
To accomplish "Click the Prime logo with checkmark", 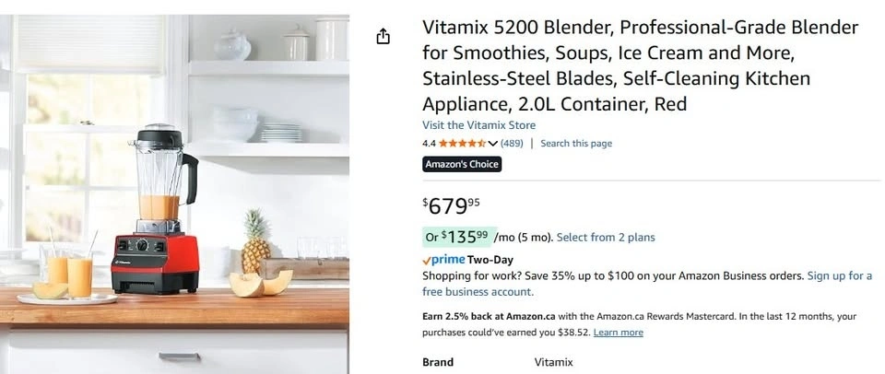I will click(x=443, y=261).
